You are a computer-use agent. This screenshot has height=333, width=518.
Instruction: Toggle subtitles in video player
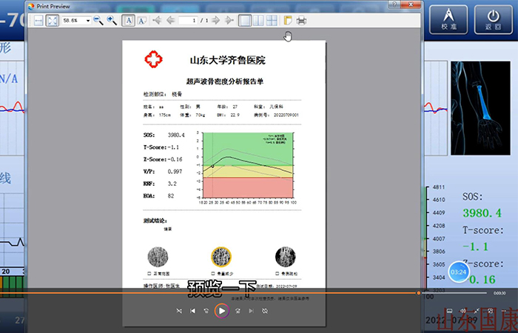point(449,311)
